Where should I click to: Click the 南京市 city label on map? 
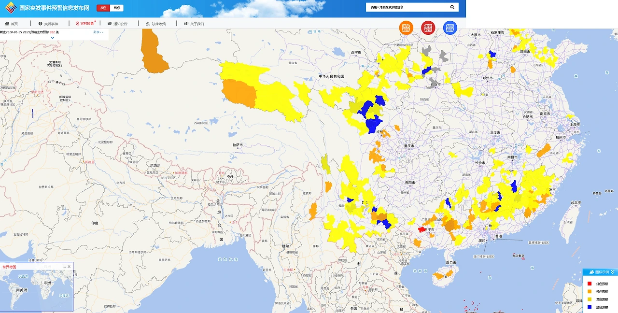545,114
